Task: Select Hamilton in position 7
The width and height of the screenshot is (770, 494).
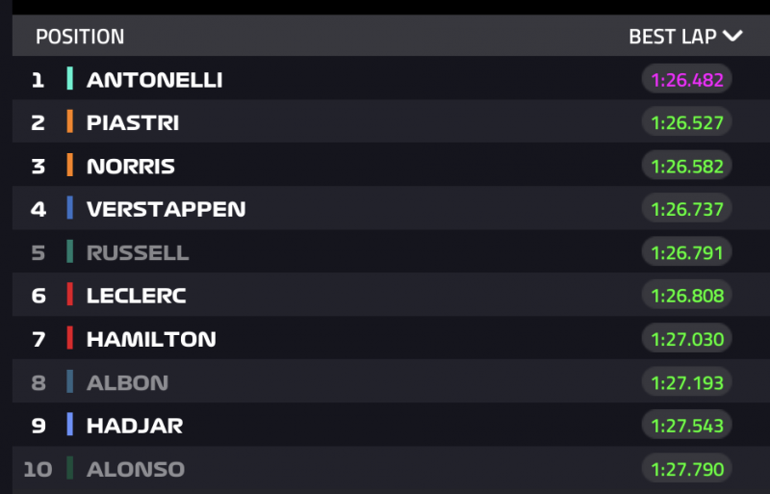Action: pos(151,339)
